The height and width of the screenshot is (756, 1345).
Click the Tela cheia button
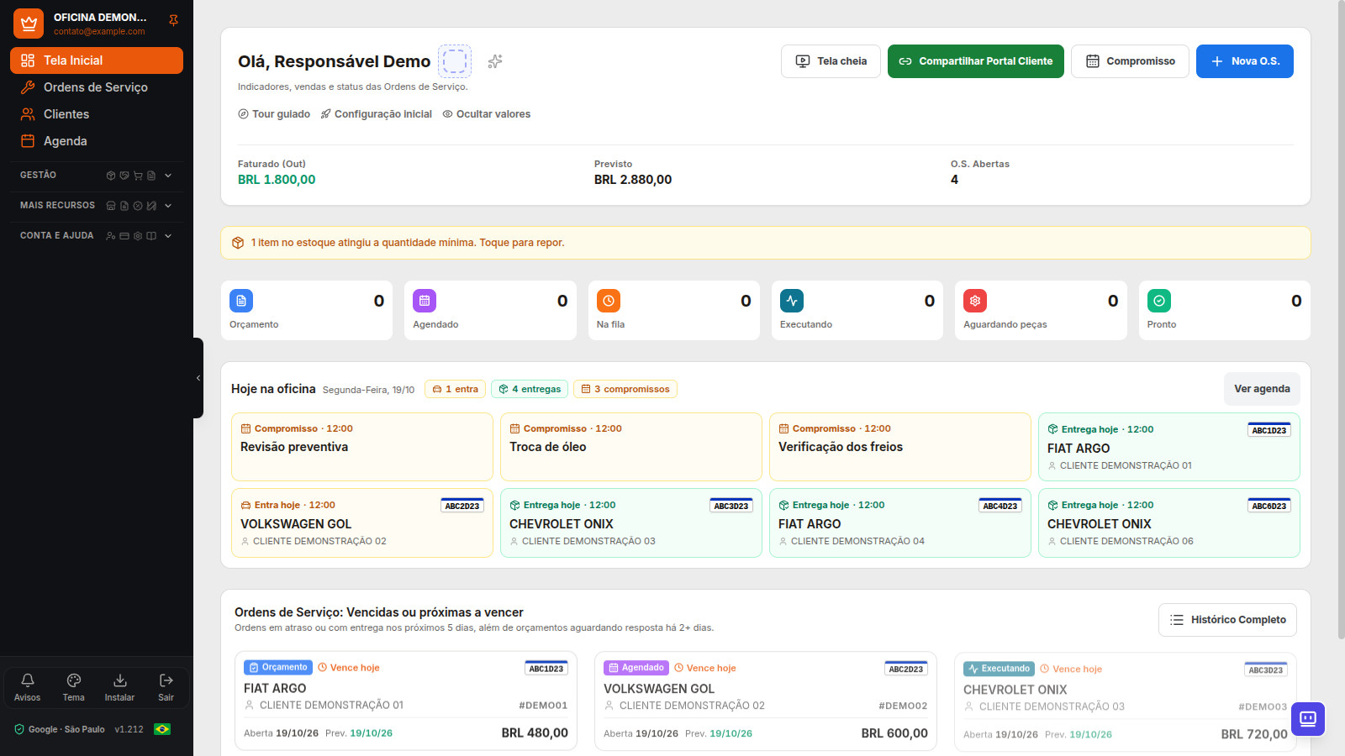(x=831, y=61)
